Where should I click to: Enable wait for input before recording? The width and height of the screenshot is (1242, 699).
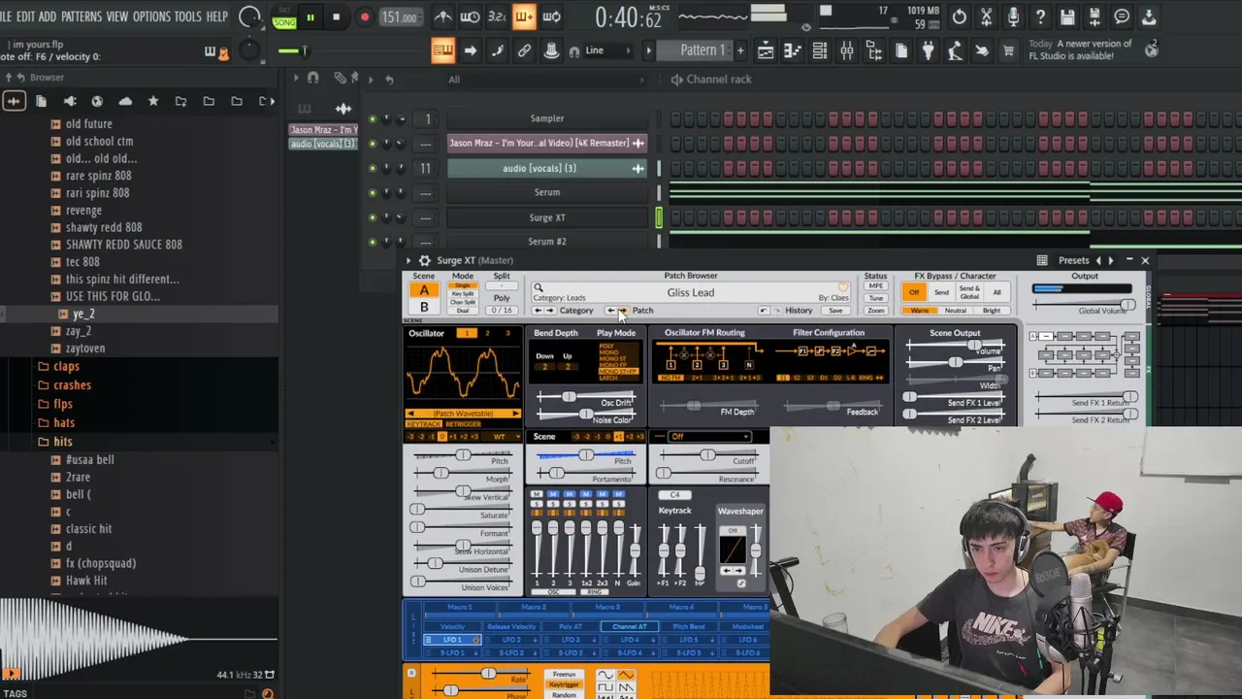coord(470,17)
